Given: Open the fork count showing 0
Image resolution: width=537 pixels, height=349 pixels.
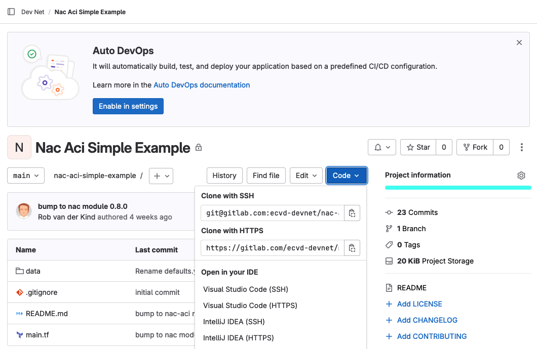Looking at the screenshot, I should coord(501,147).
